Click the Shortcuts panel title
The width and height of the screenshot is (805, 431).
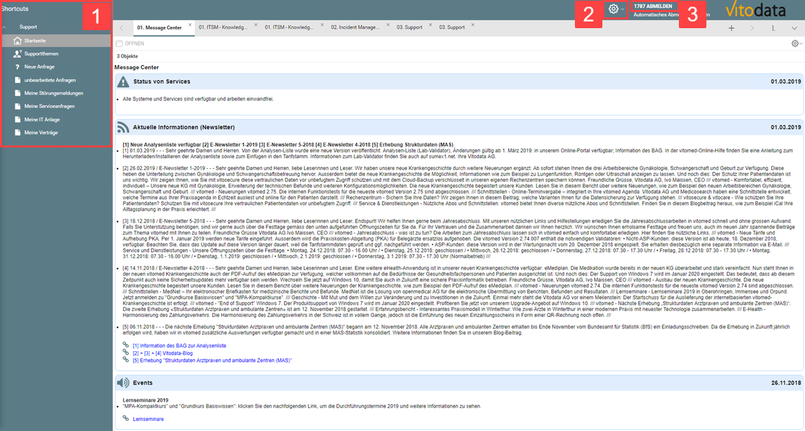click(13, 9)
